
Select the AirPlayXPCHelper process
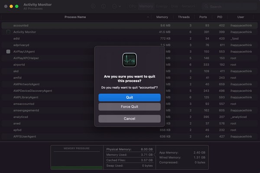[x=26, y=58]
